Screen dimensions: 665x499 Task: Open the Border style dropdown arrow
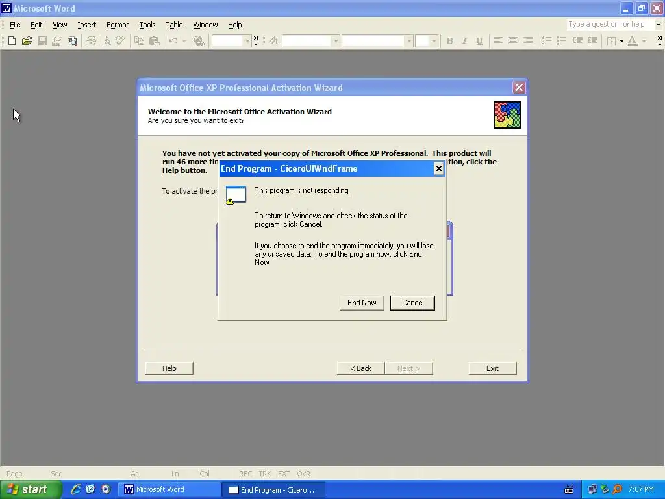pyautogui.click(x=621, y=41)
